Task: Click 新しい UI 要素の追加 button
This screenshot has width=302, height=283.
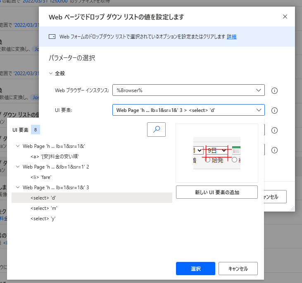Action: click(216, 192)
